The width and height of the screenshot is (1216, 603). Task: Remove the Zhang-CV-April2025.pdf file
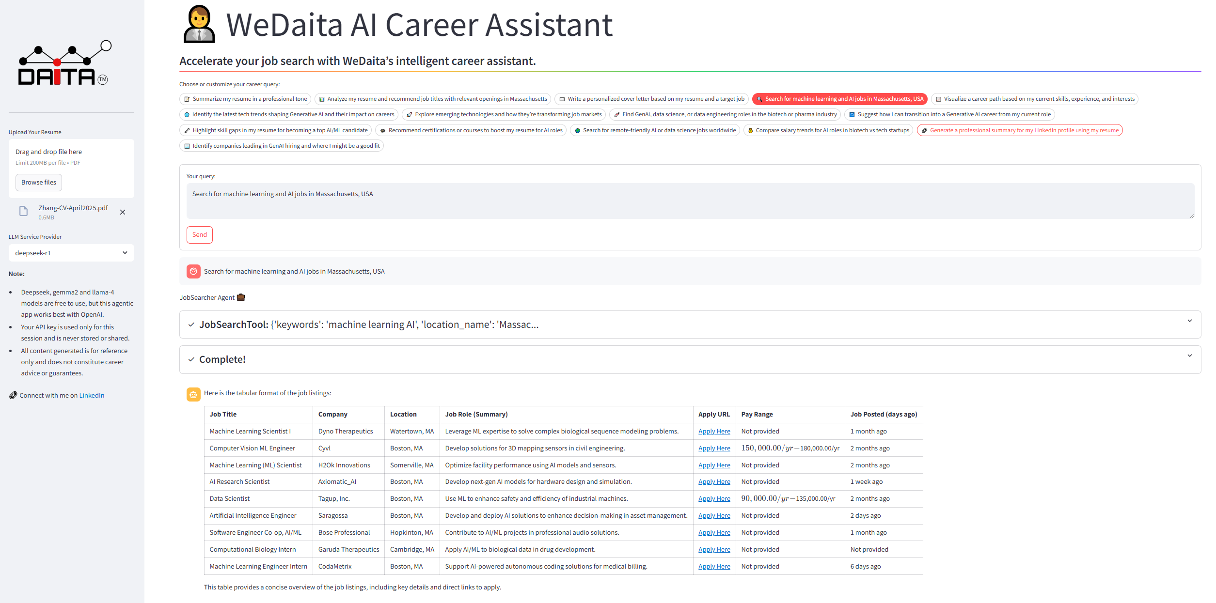123,212
